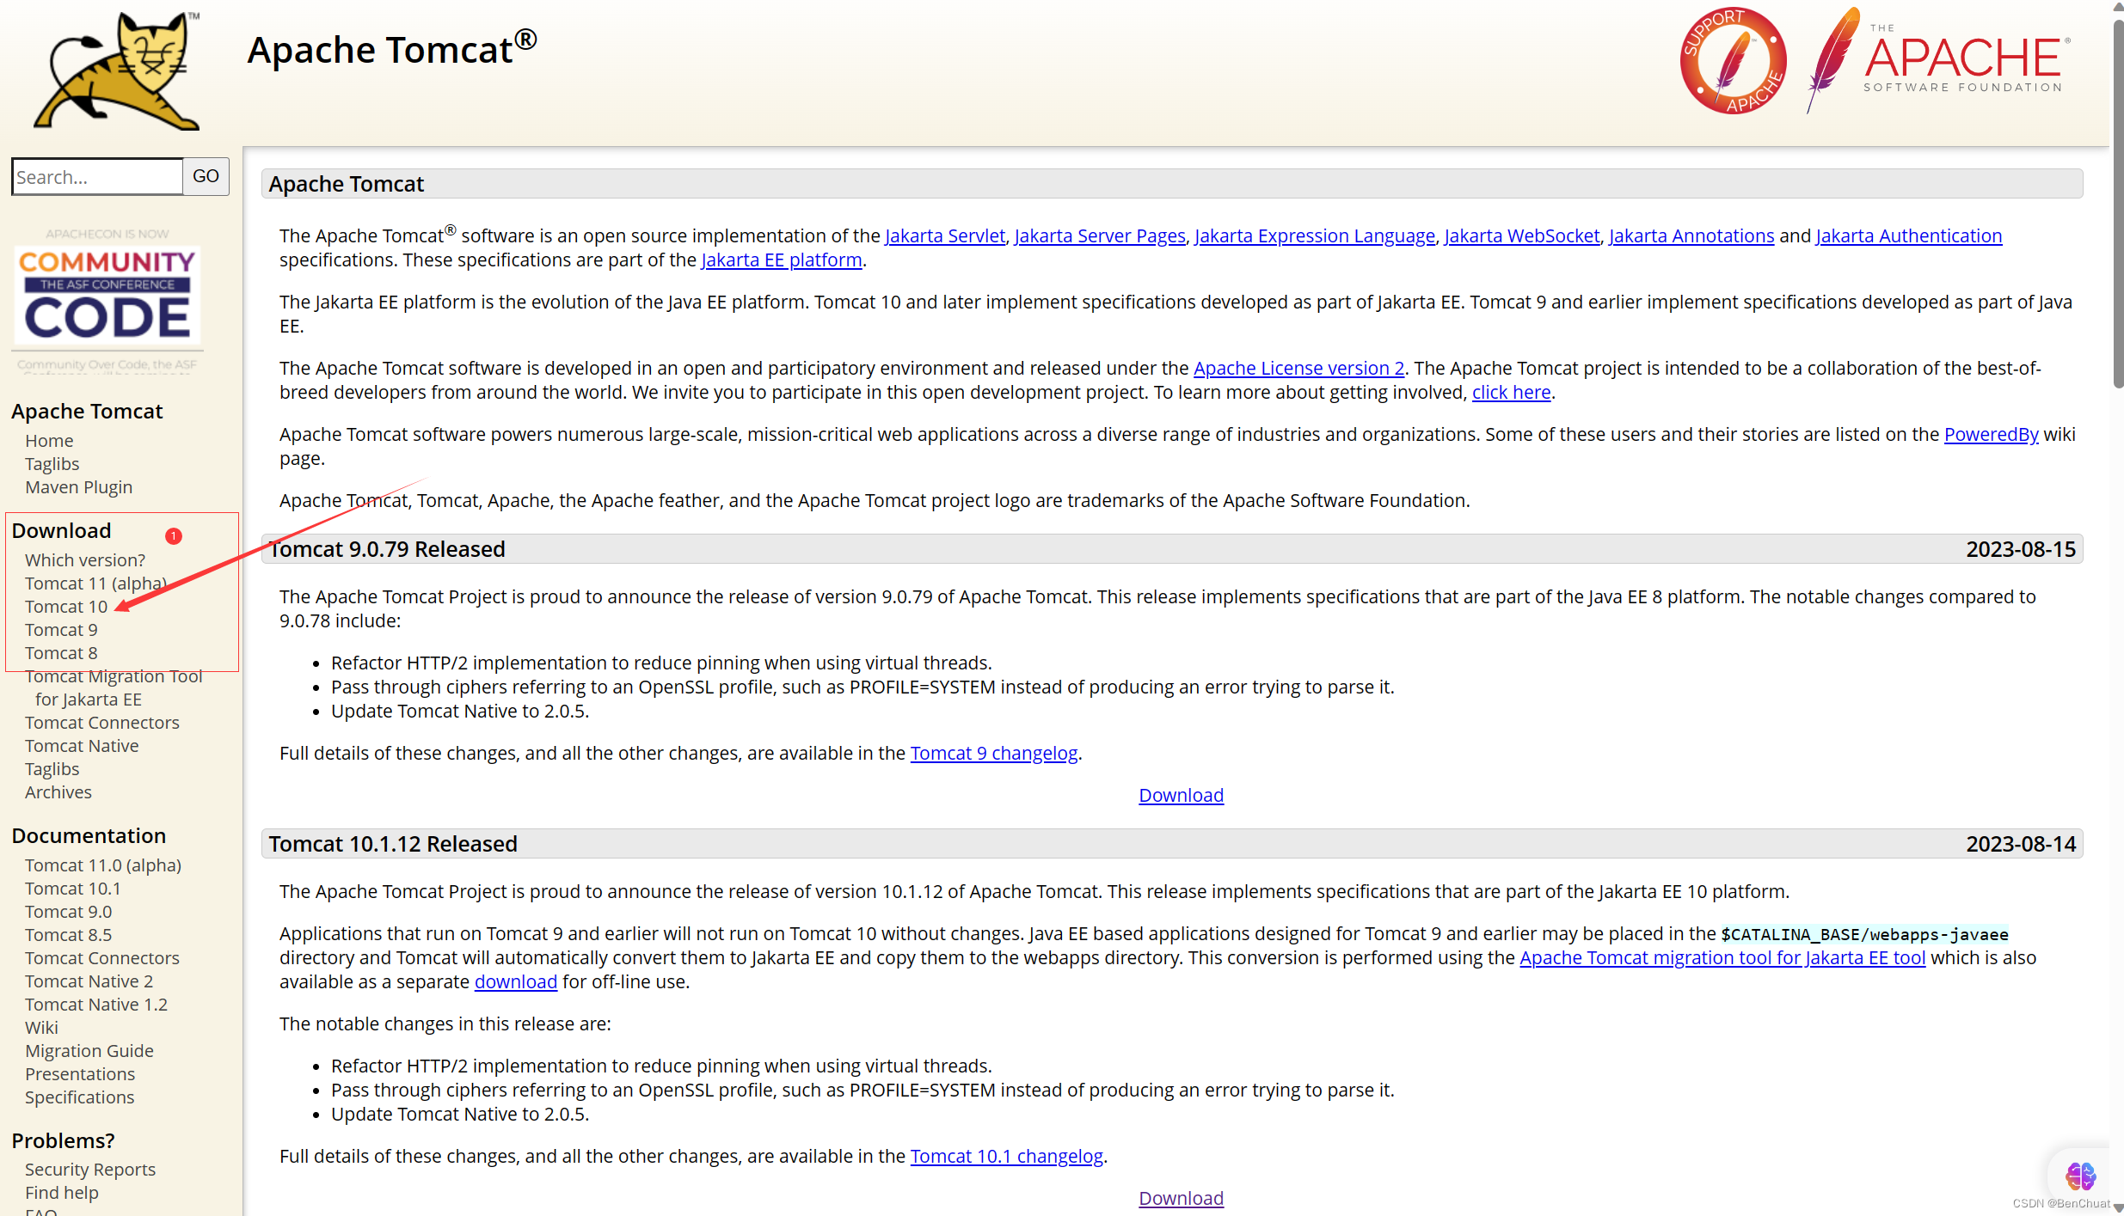This screenshot has height=1216, width=2124.
Task: Open Tomcat 10 download page
Action: click(x=66, y=607)
